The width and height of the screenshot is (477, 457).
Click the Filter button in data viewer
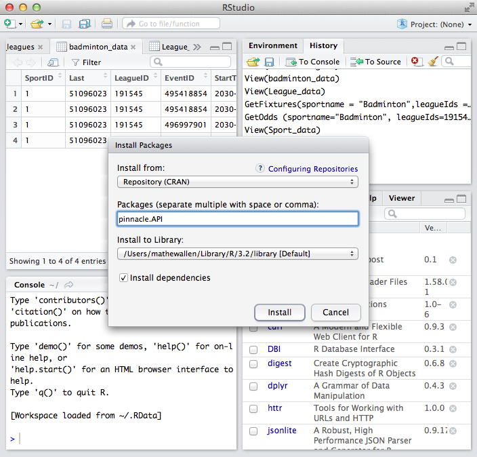[x=86, y=62]
